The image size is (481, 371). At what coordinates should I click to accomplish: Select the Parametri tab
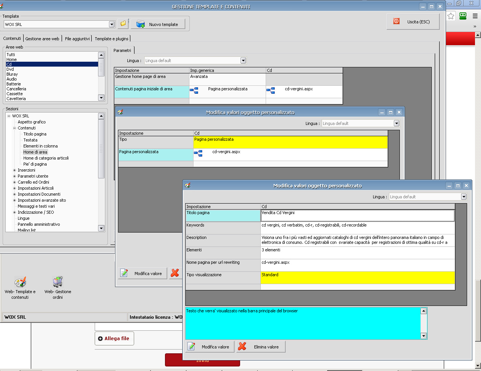click(x=123, y=50)
